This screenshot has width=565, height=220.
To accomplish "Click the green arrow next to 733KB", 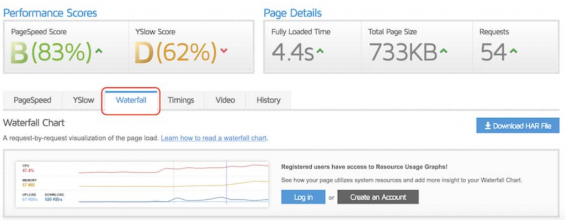I will (443, 51).
